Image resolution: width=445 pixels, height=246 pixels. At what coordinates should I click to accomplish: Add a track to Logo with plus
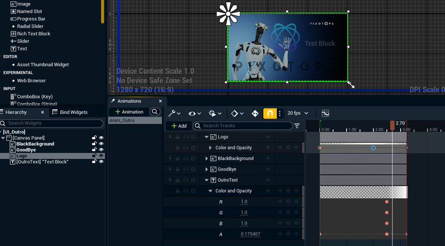[x=268, y=137]
